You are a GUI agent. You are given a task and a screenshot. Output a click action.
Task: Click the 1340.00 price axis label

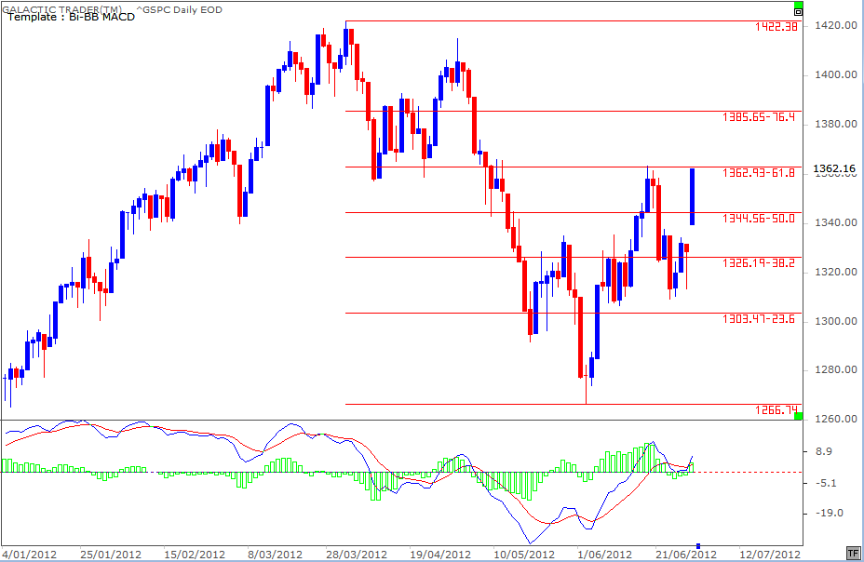tap(836, 223)
